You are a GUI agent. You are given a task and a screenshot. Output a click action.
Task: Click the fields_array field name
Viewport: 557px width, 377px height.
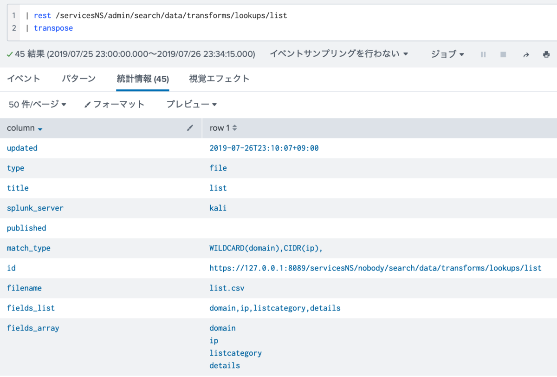[33, 328]
